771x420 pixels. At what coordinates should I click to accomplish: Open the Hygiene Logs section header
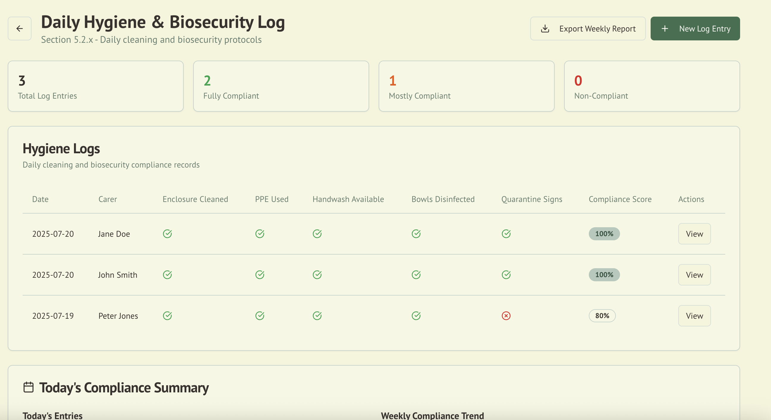[61, 149]
